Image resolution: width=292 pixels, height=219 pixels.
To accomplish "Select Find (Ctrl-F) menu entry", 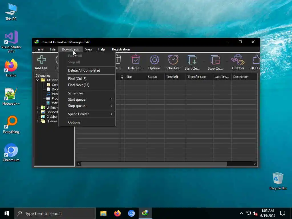I will coord(87,79).
